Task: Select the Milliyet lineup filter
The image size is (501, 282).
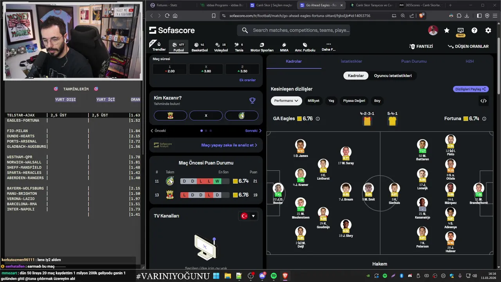Action: [314, 101]
